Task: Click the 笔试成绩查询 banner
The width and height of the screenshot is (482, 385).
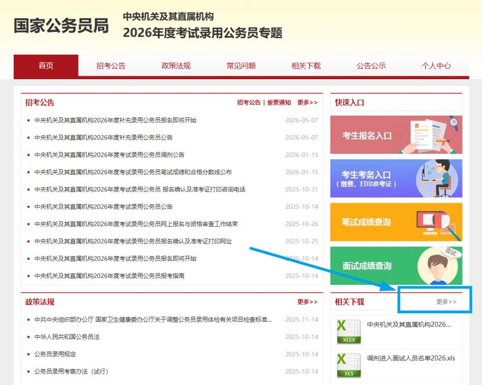Action: (396, 222)
